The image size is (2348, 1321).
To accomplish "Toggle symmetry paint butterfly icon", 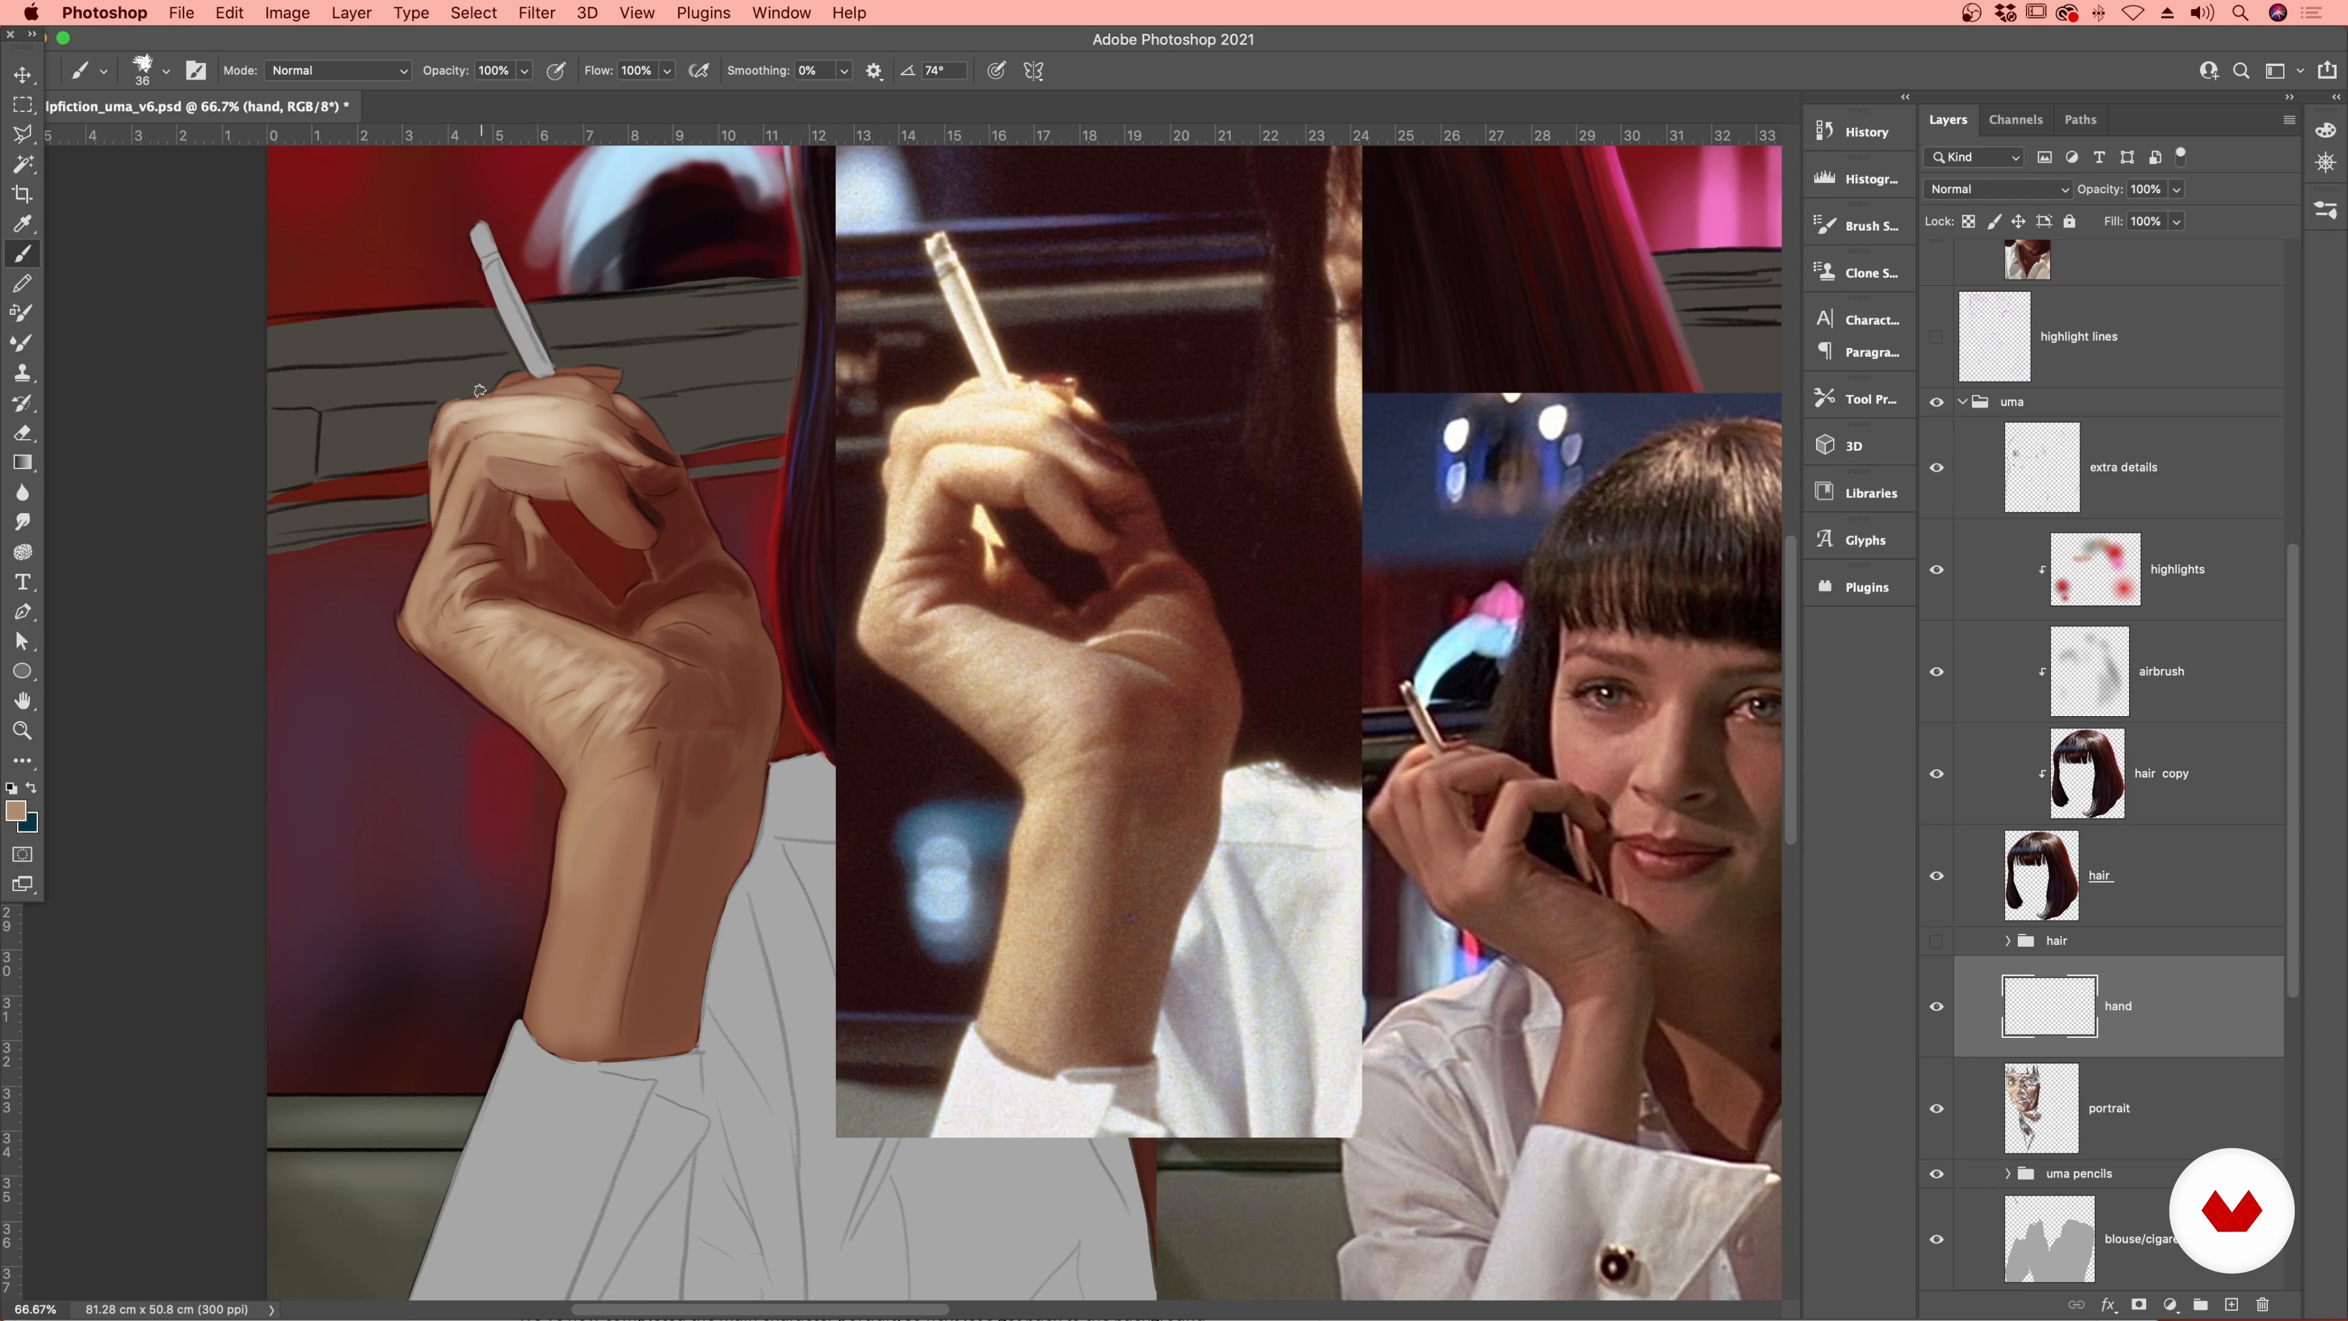I will (1033, 70).
